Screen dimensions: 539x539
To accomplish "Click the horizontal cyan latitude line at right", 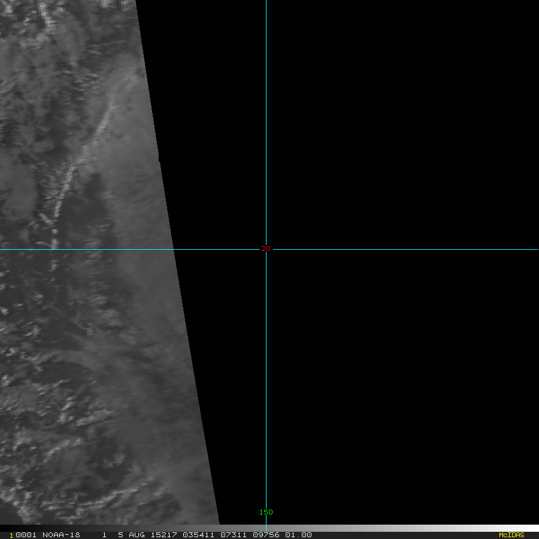I will click(x=419, y=249).
